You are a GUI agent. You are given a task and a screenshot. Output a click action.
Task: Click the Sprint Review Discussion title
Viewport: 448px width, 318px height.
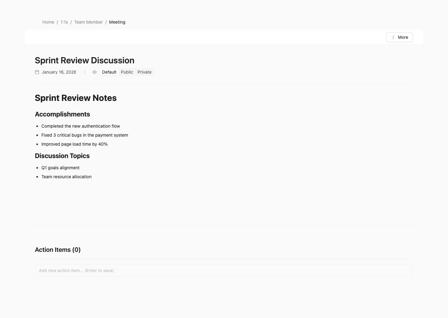click(84, 60)
